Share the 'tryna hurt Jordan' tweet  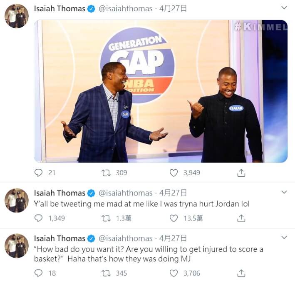click(241, 218)
